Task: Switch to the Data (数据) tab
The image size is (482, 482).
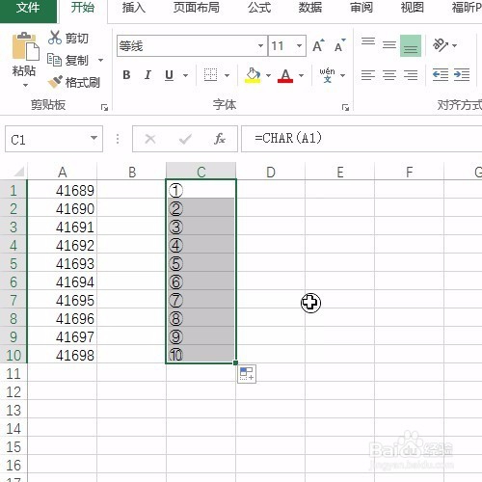Action: click(x=310, y=8)
